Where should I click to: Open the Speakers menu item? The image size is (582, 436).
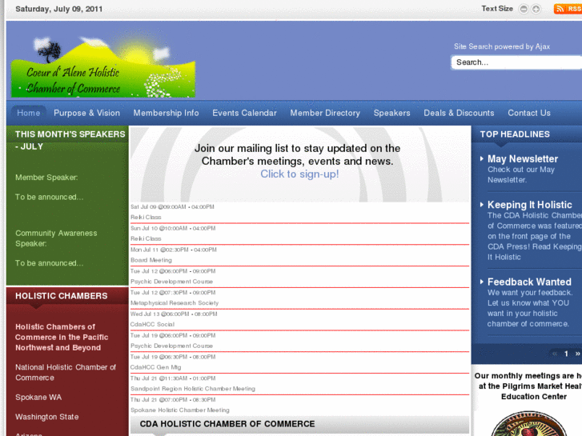tap(392, 113)
